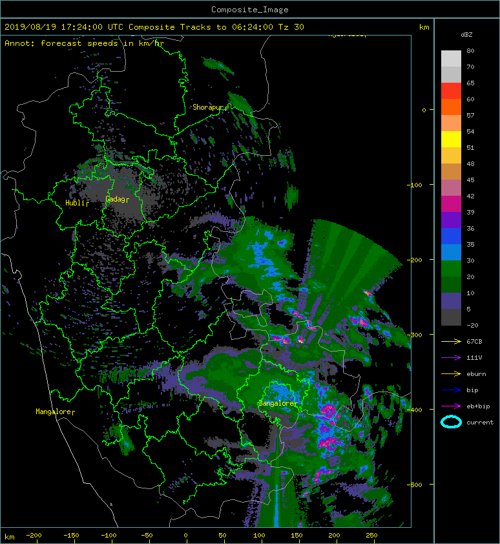Click the -50 label on the horizontal axis
This screenshot has height=544, width=500.
pyautogui.click(x=147, y=536)
